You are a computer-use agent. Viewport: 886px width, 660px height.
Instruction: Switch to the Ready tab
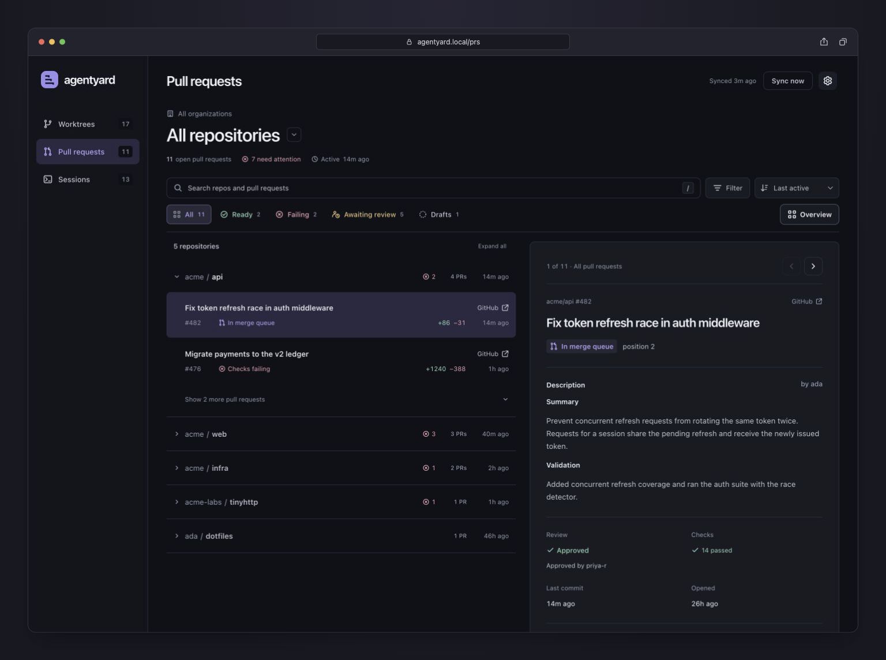point(241,215)
